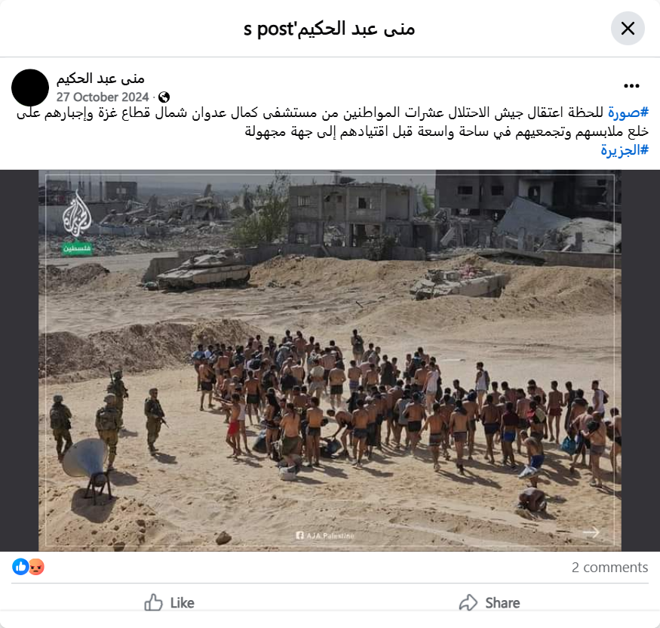Image resolution: width=660 pixels, height=628 pixels.
Task: Click the Al Jazeera logo watermark
Action: pos(77,214)
